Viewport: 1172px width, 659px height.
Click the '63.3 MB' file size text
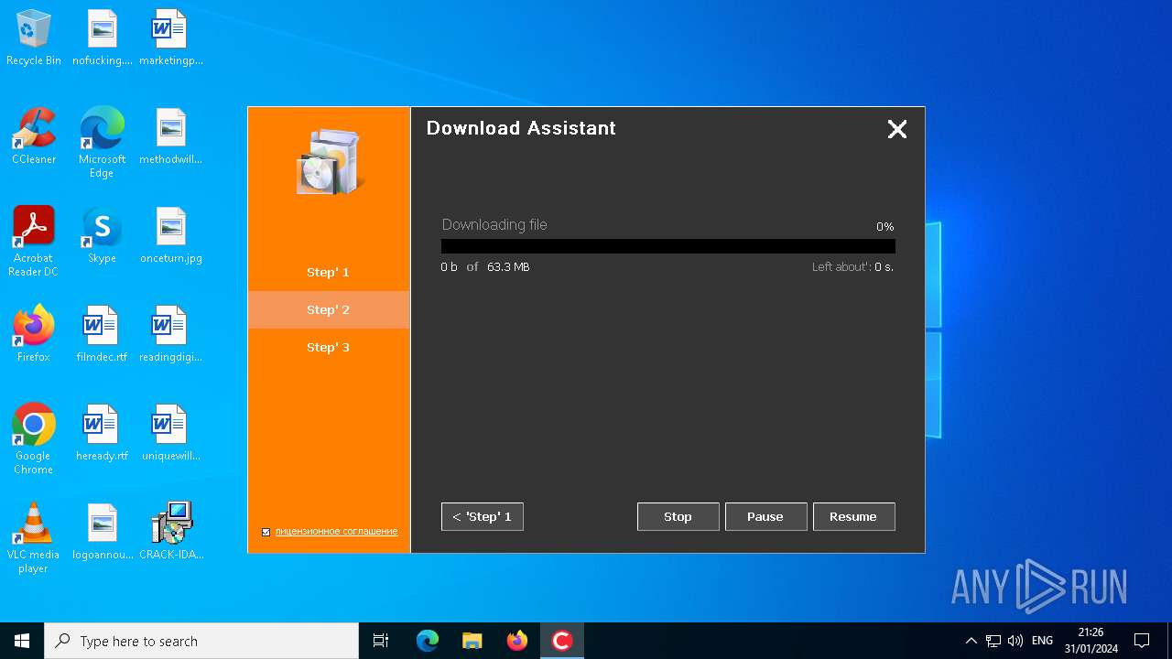[508, 267]
